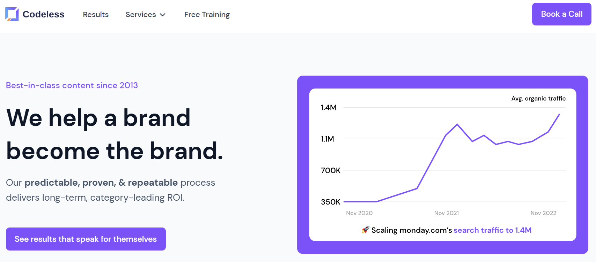596x262 pixels.
Task: Click the 350K label on the y-axis
Action: (x=330, y=202)
